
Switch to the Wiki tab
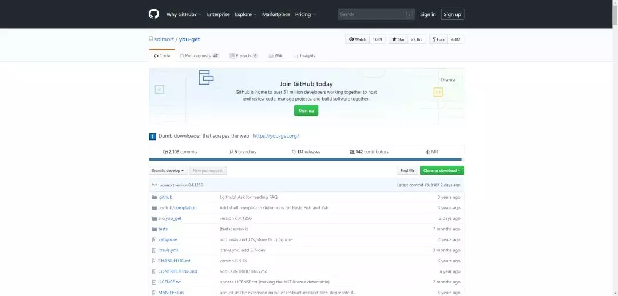click(276, 56)
